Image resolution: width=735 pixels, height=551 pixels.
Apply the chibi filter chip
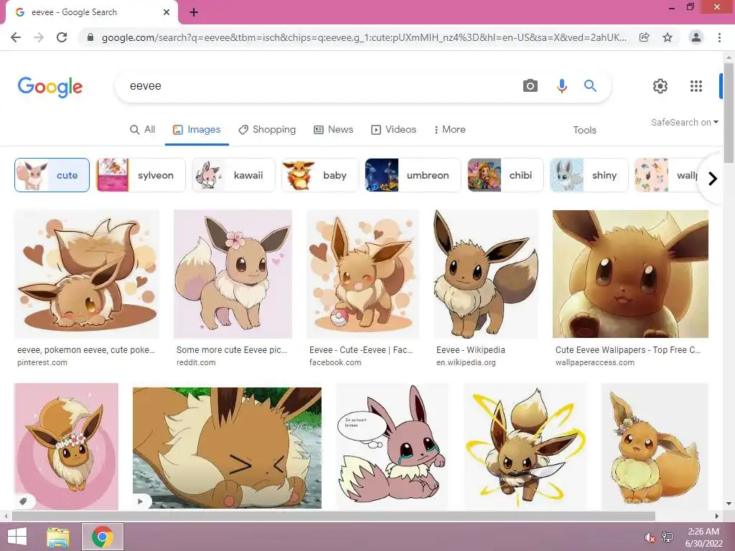click(505, 175)
